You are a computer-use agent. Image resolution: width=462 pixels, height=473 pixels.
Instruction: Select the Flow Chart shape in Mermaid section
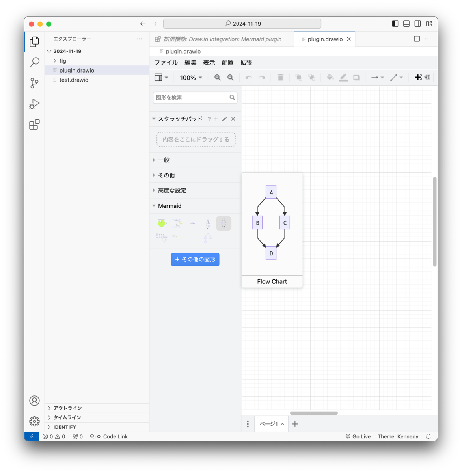tap(224, 223)
